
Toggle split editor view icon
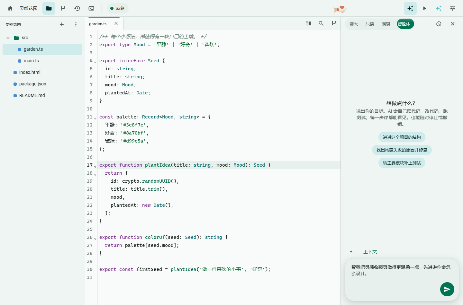point(308,23)
